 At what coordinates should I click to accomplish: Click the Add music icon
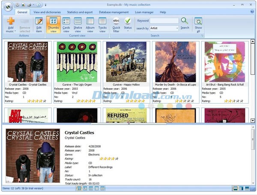(11, 22)
